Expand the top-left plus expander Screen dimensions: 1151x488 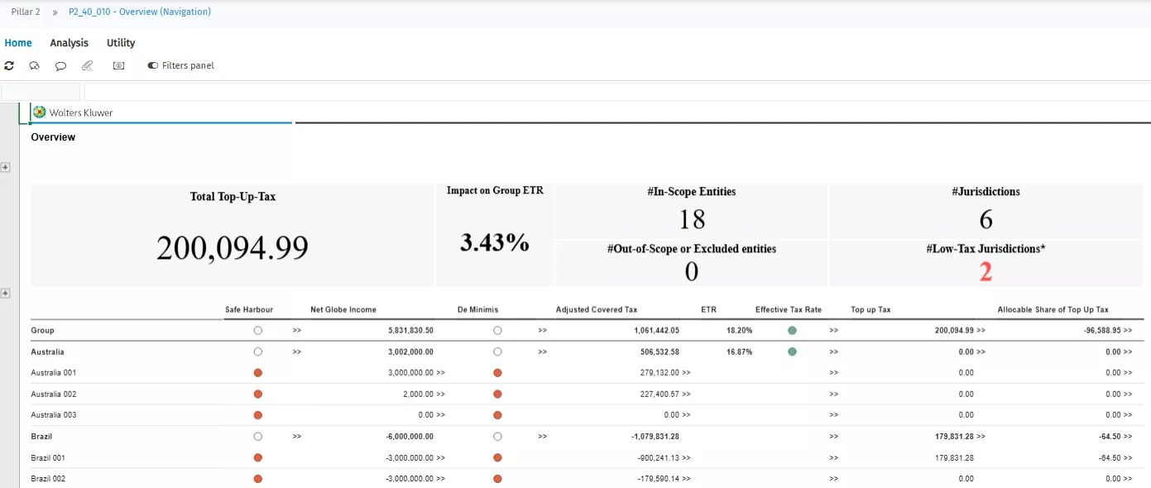coord(5,166)
